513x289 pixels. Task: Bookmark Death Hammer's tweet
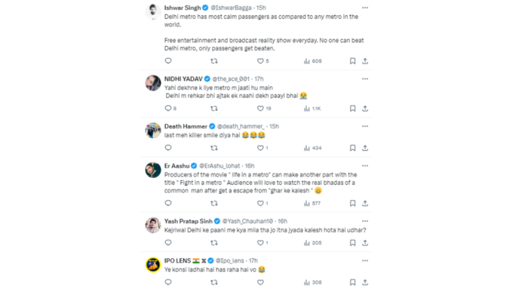pyautogui.click(x=352, y=148)
